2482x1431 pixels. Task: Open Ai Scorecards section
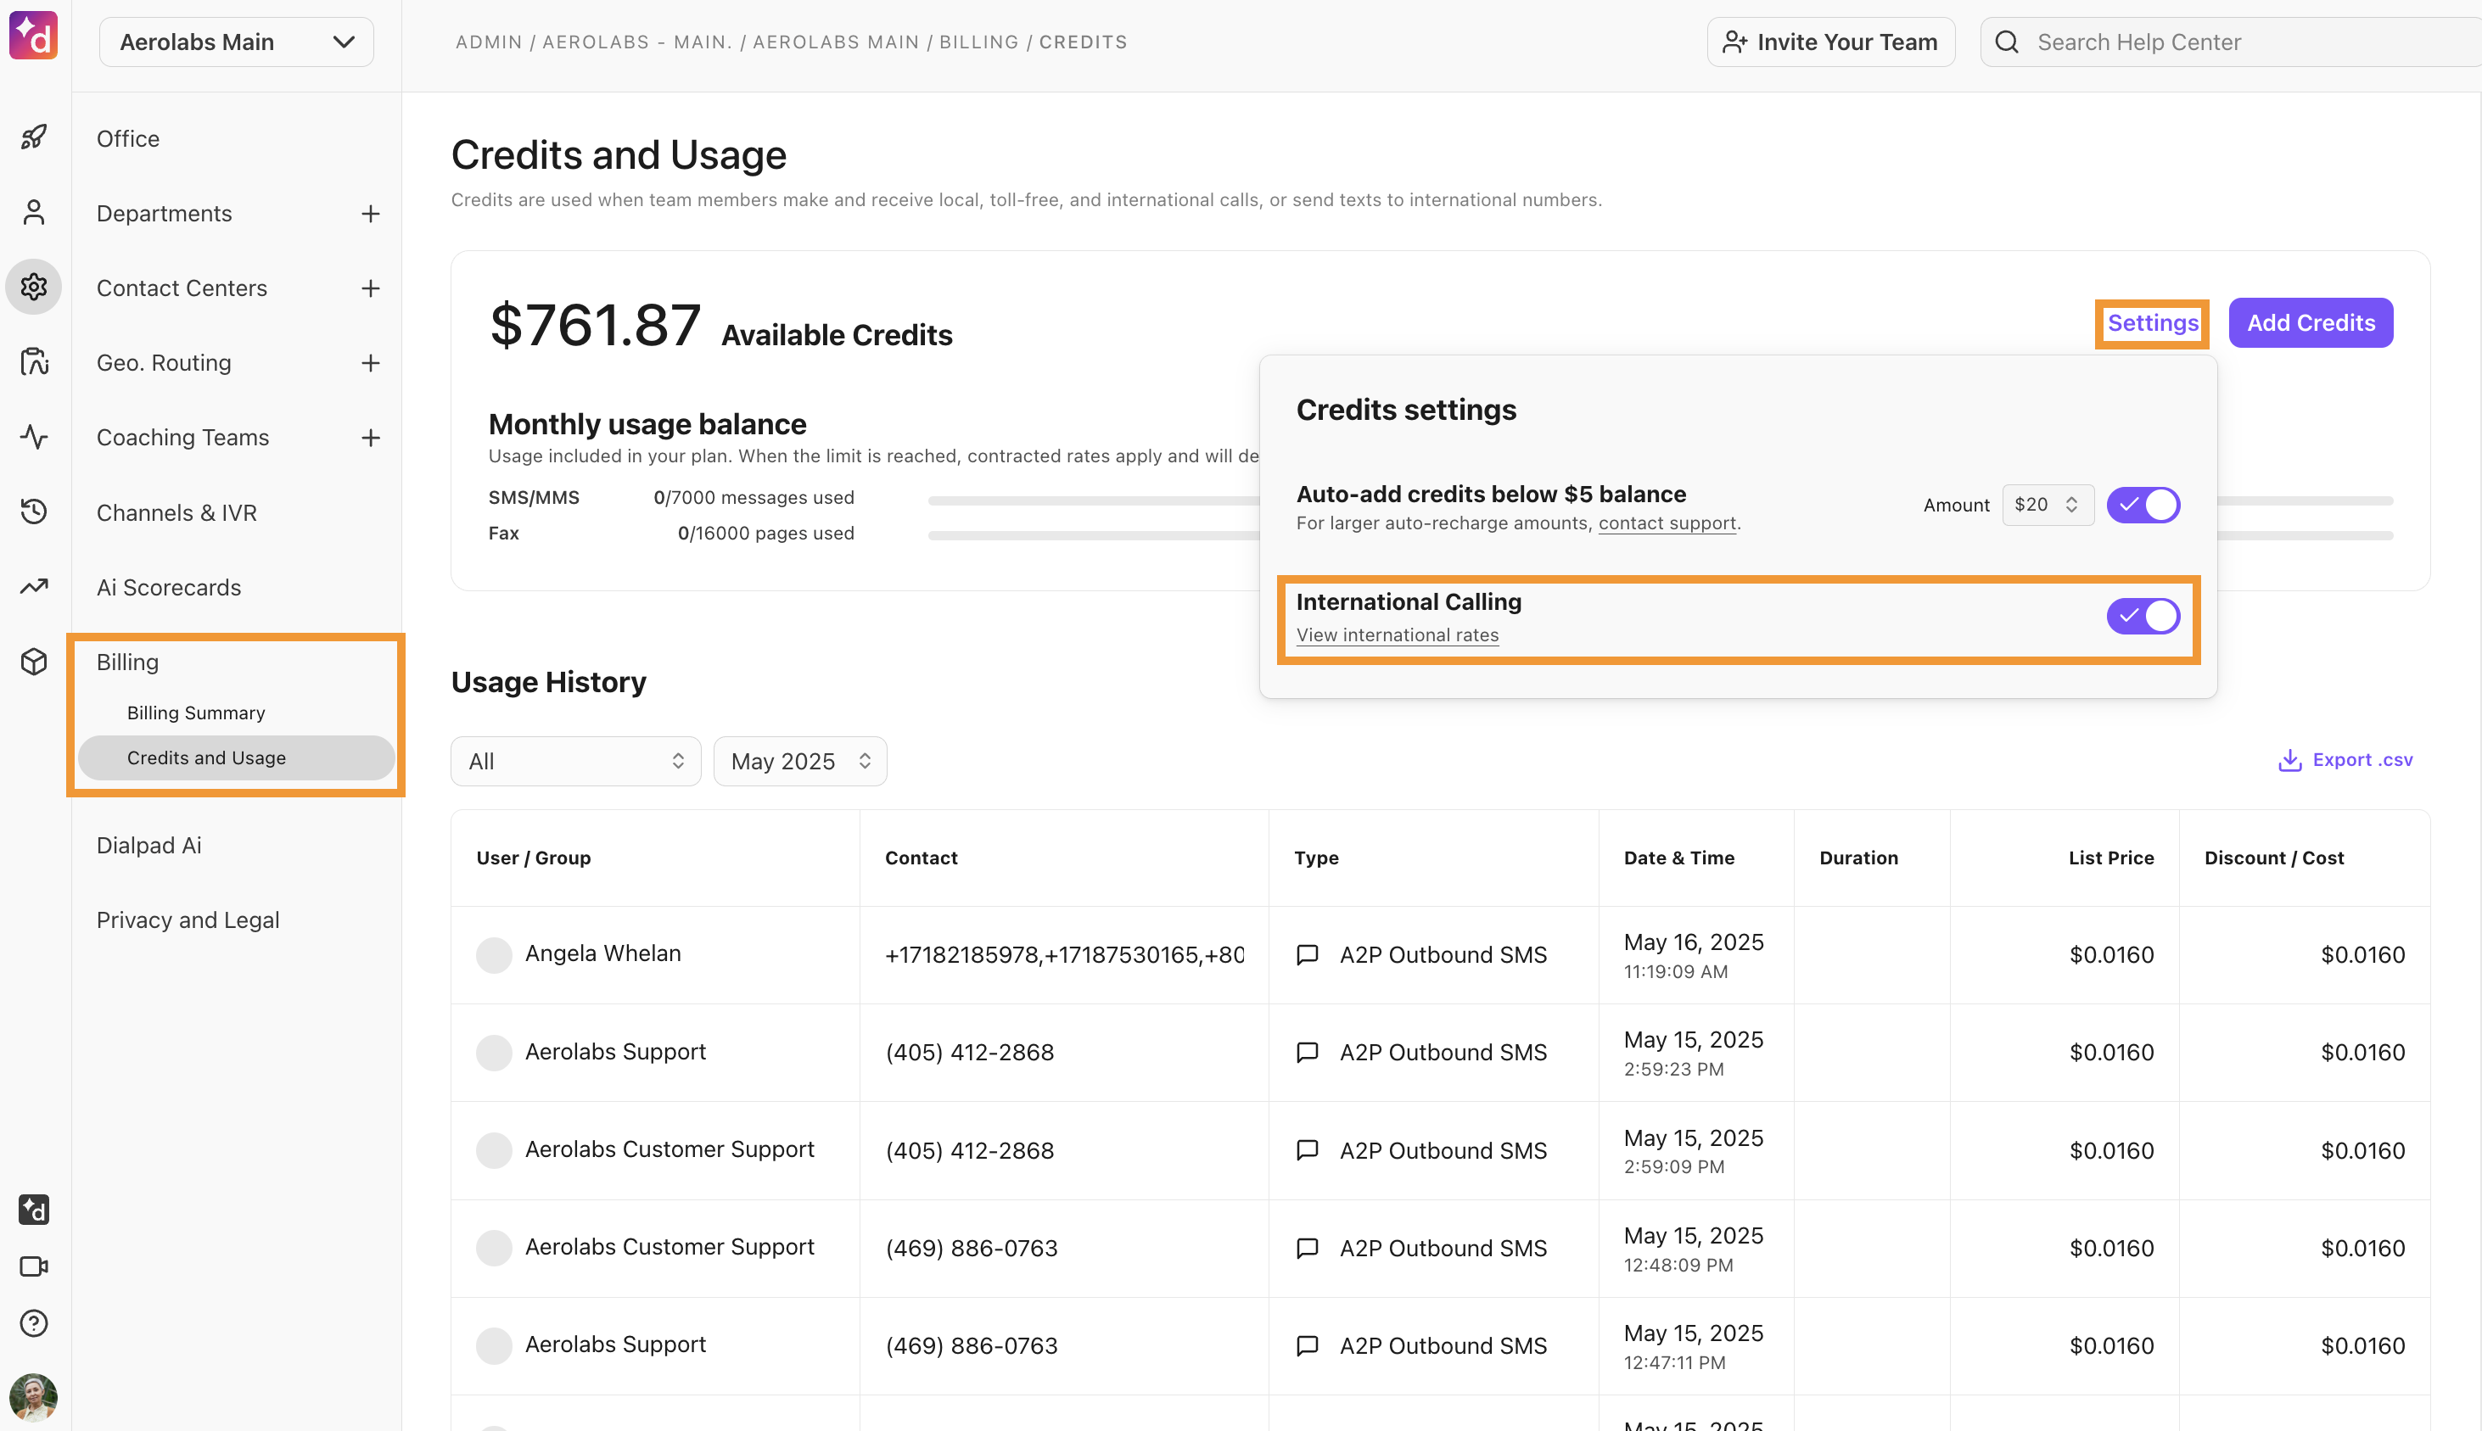[168, 587]
